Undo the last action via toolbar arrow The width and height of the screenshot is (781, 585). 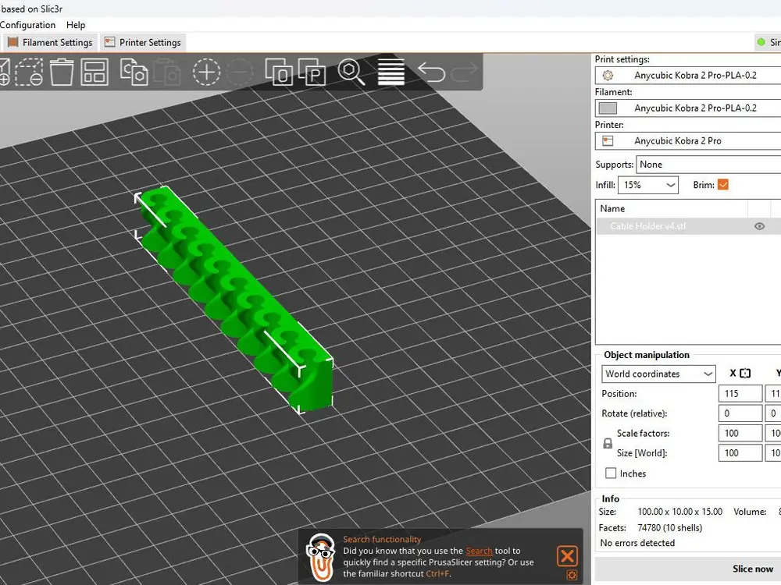pyautogui.click(x=431, y=72)
